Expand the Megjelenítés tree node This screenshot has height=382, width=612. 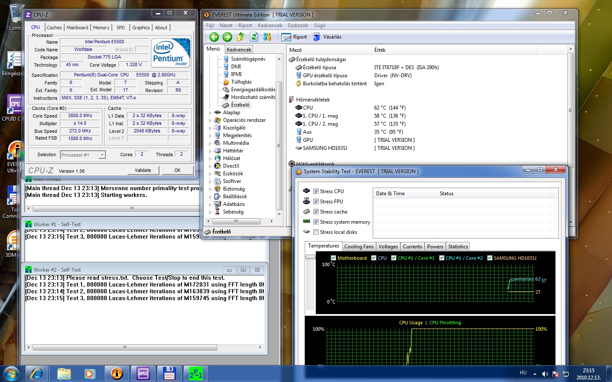(x=210, y=136)
